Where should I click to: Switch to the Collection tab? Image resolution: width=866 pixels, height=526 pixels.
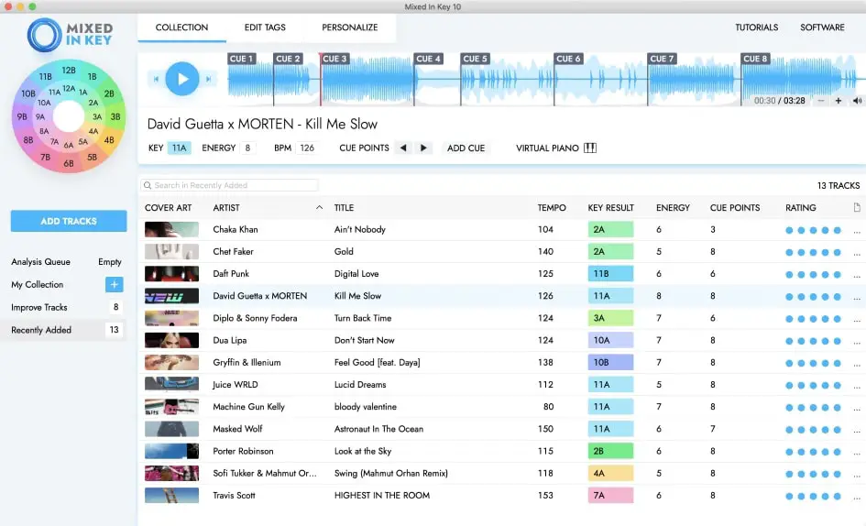[181, 27]
